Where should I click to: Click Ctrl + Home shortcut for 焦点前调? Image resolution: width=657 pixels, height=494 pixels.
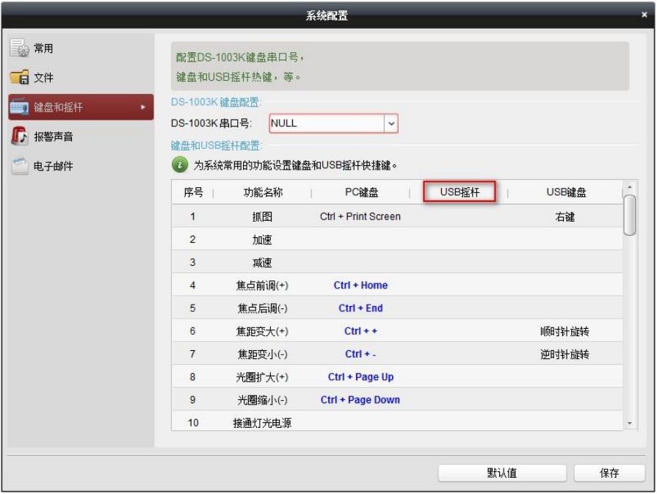[x=360, y=286]
